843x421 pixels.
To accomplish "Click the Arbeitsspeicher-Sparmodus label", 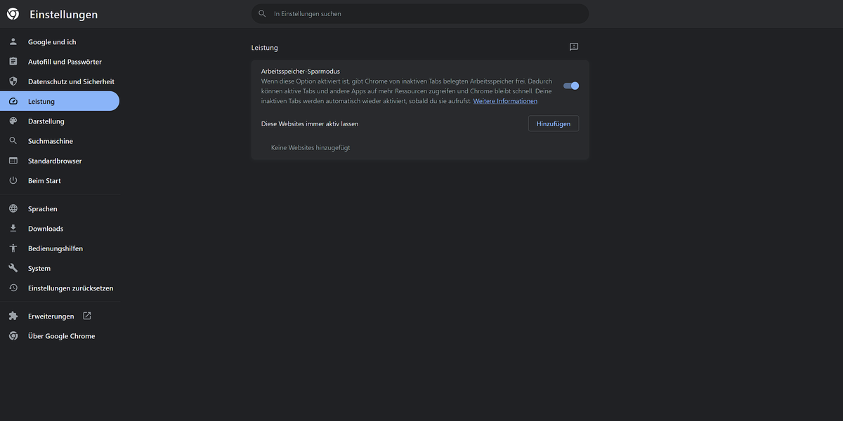I will click(x=301, y=71).
